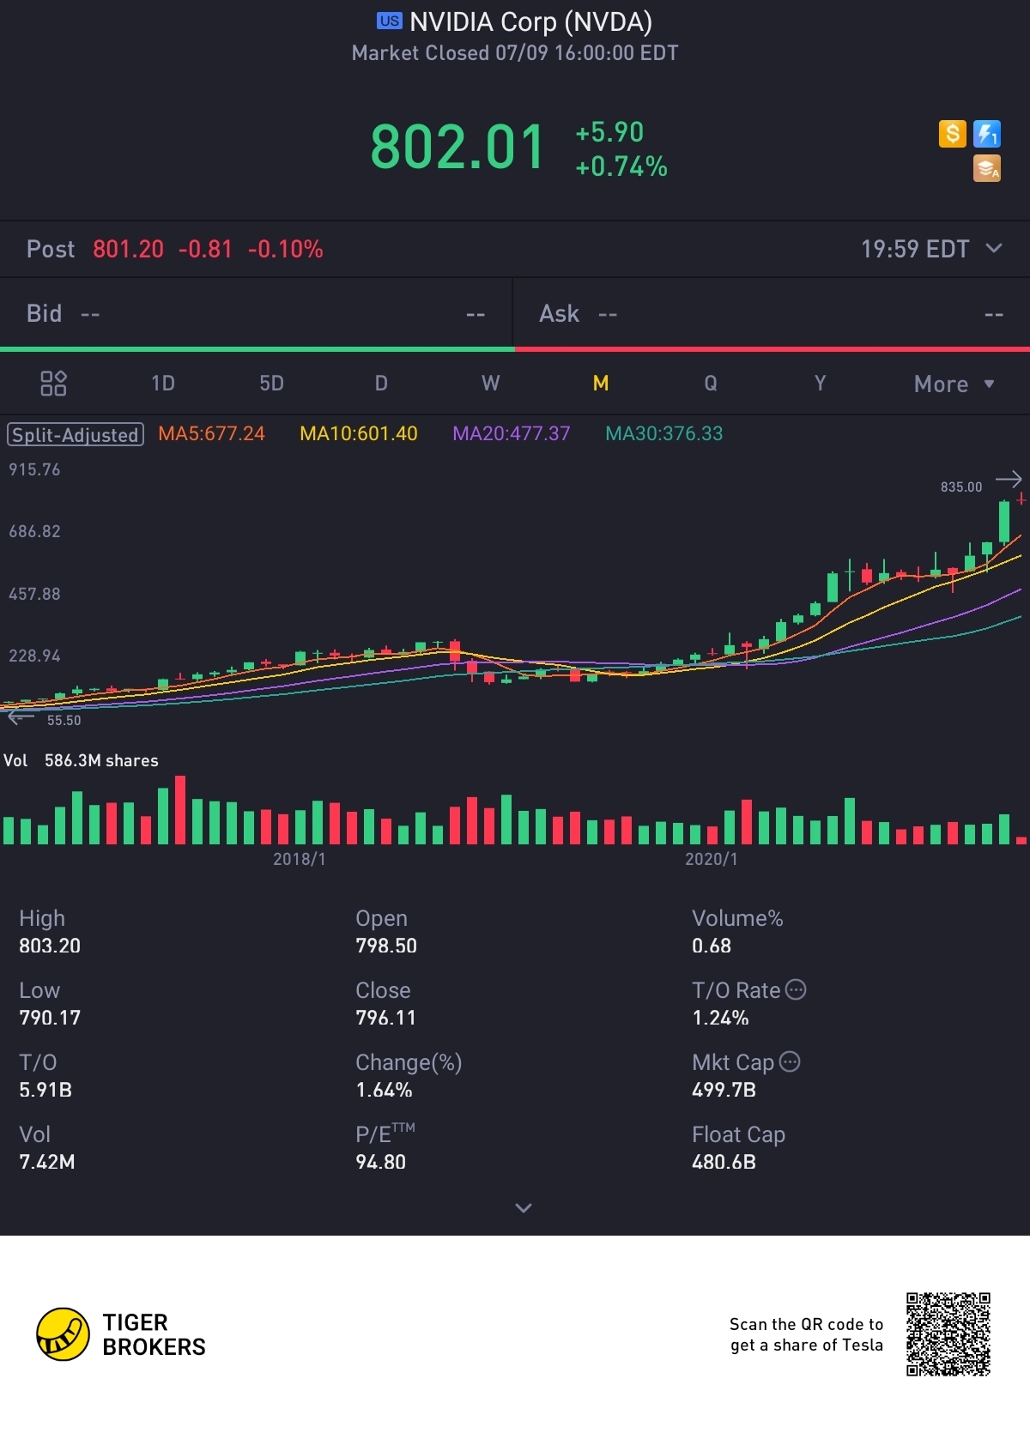Tap the MA20:477.37 indicator label
This screenshot has height=1433, width=1030.
[512, 433]
